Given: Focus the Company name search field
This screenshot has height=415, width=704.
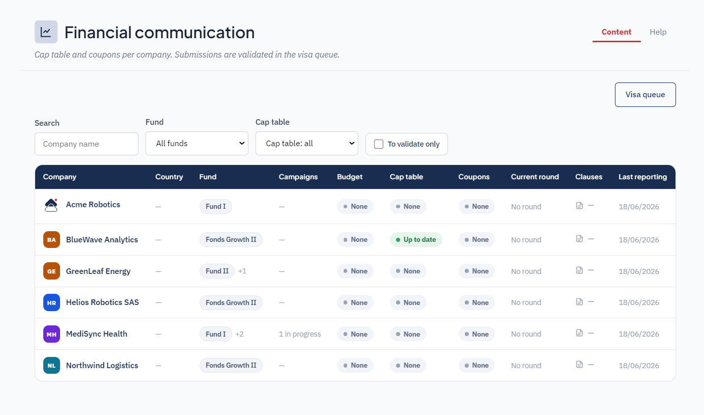Looking at the screenshot, I should [87, 144].
